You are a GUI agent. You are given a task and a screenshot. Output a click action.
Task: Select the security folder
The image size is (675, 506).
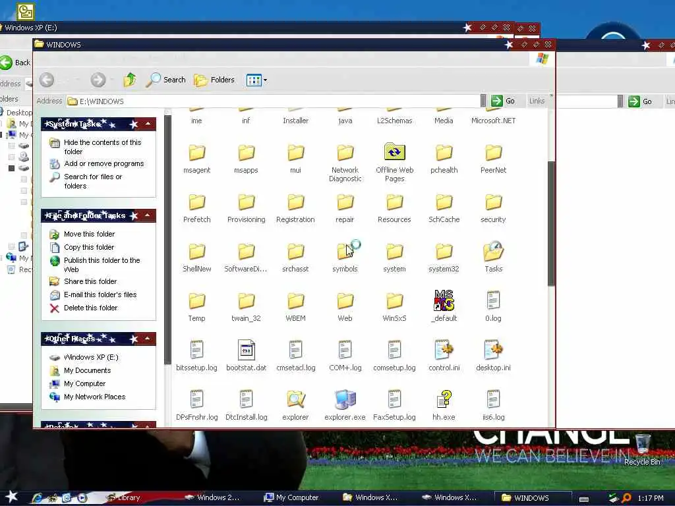tap(493, 208)
